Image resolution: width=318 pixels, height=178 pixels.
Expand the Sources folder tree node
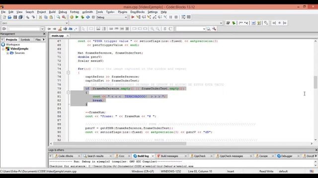click(x=7, y=53)
